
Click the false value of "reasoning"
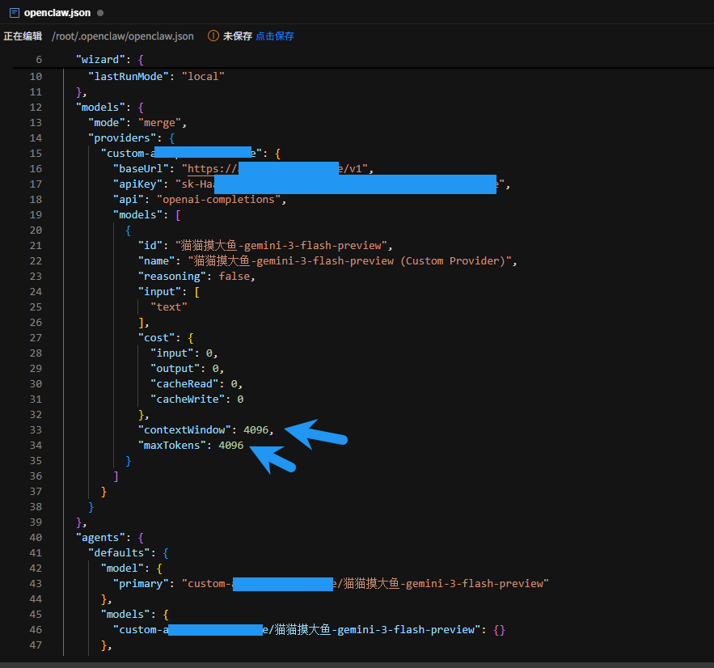point(234,276)
